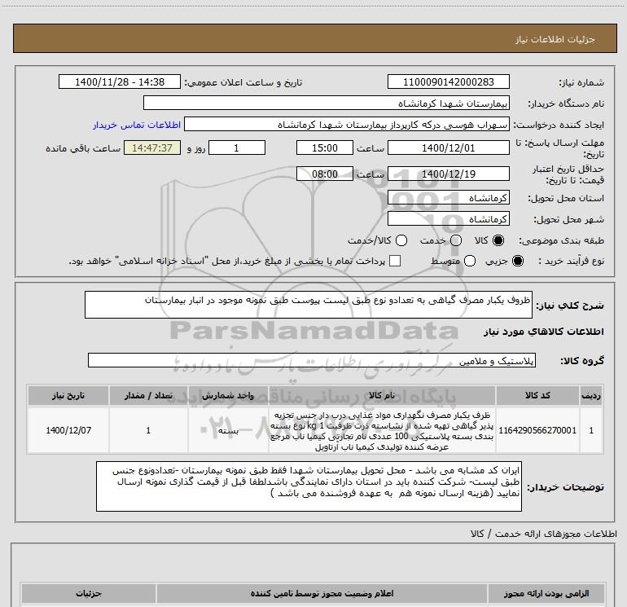Click the validity time field 08:00
Screen dimensions: 627x607
click(325, 174)
